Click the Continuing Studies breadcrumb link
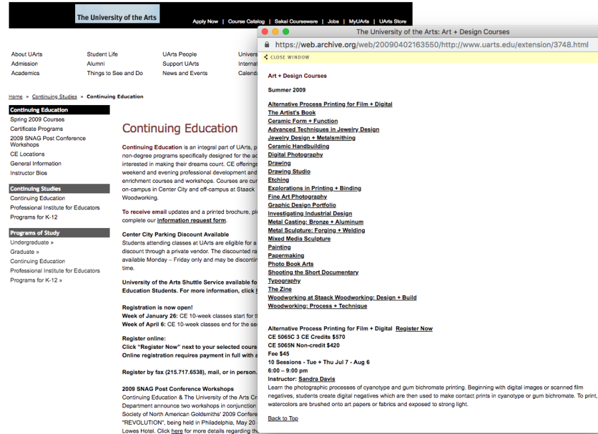 (54, 97)
